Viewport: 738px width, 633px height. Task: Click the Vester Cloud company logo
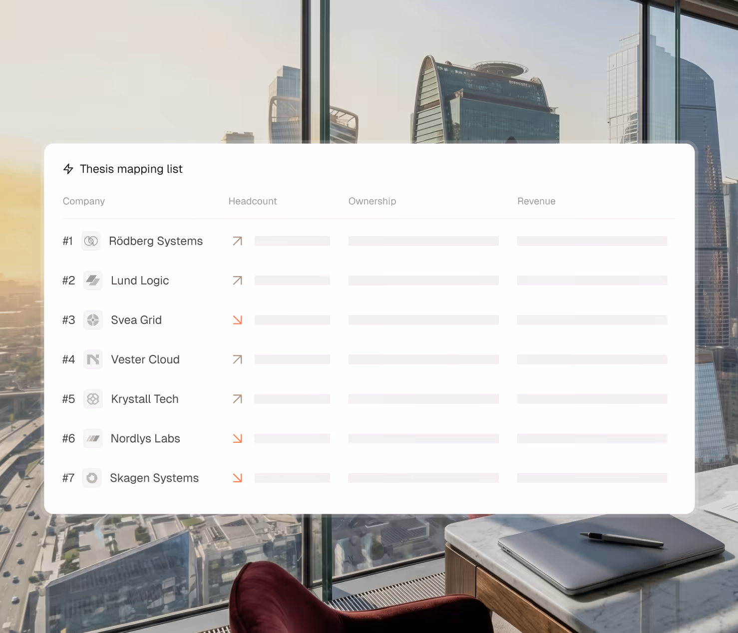click(x=93, y=359)
